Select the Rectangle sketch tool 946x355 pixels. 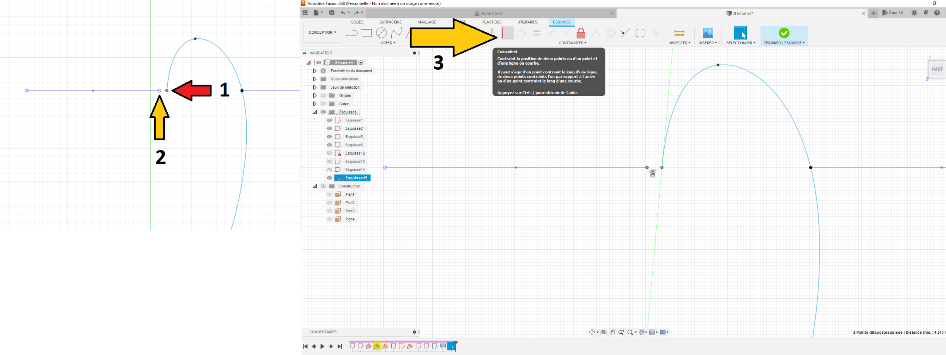pyautogui.click(x=367, y=33)
